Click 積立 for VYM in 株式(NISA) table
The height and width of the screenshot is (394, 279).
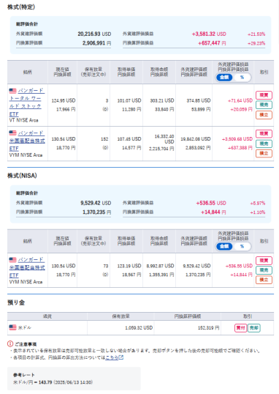tap(264, 280)
